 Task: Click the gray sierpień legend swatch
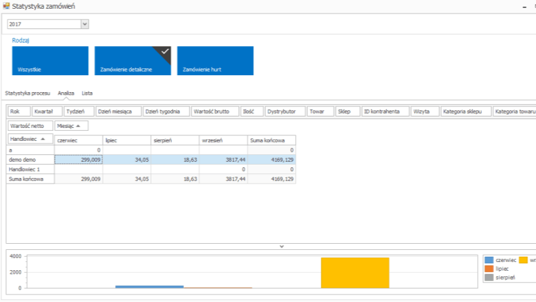pyautogui.click(x=489, y=278)
